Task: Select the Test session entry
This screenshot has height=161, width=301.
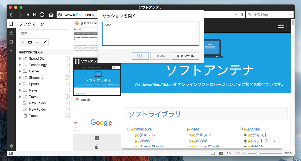Action: pyautogui.click(x=107, y=25)
